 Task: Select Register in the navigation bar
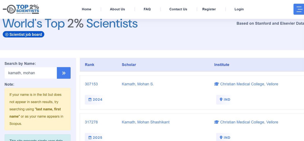pyautogui.click(x=209, y=9)
